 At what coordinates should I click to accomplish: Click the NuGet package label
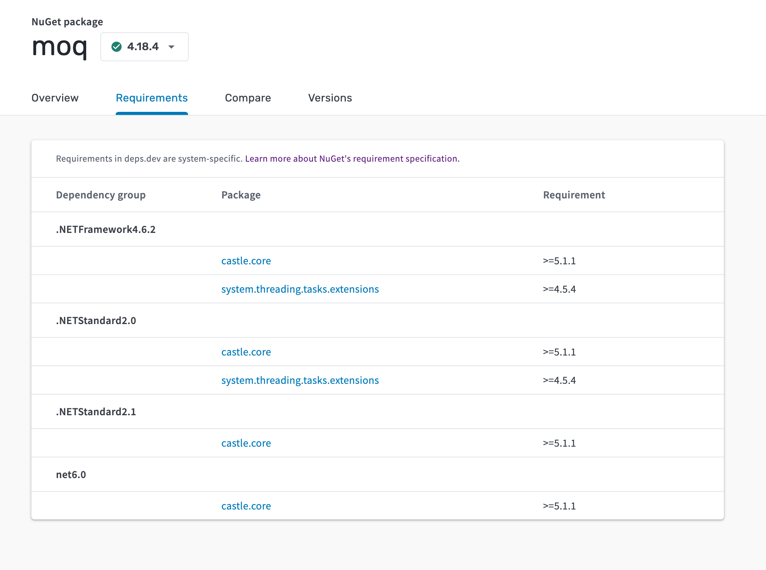pyautogui.click(x=67, y=22)
